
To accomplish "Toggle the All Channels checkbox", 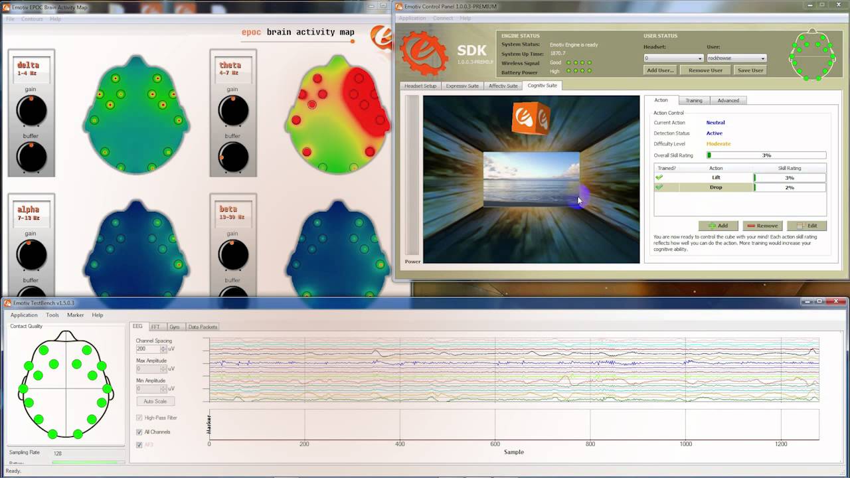I will [x=139, y=432].
